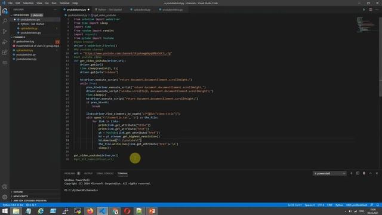
Task: Split the terminal using the split icon
Action: coord(358,173)
